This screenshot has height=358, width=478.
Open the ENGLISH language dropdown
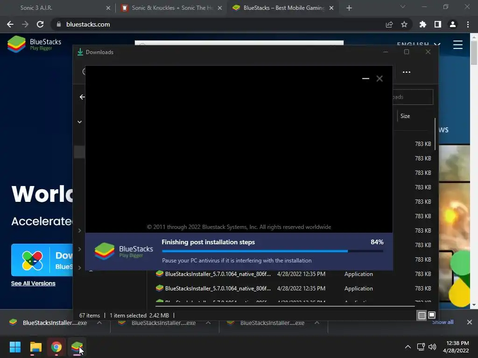(x=418, y=44)
